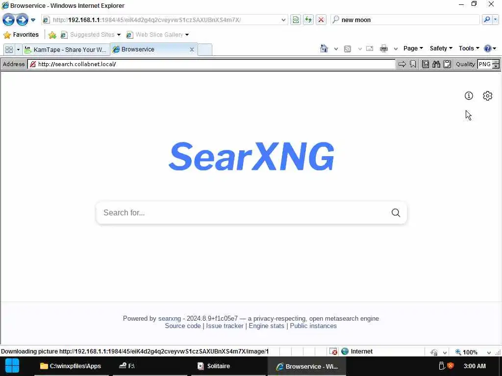Open the Source code link
Image resolution: width=502 pixels, height=376 pixels.
coord(183,326)
